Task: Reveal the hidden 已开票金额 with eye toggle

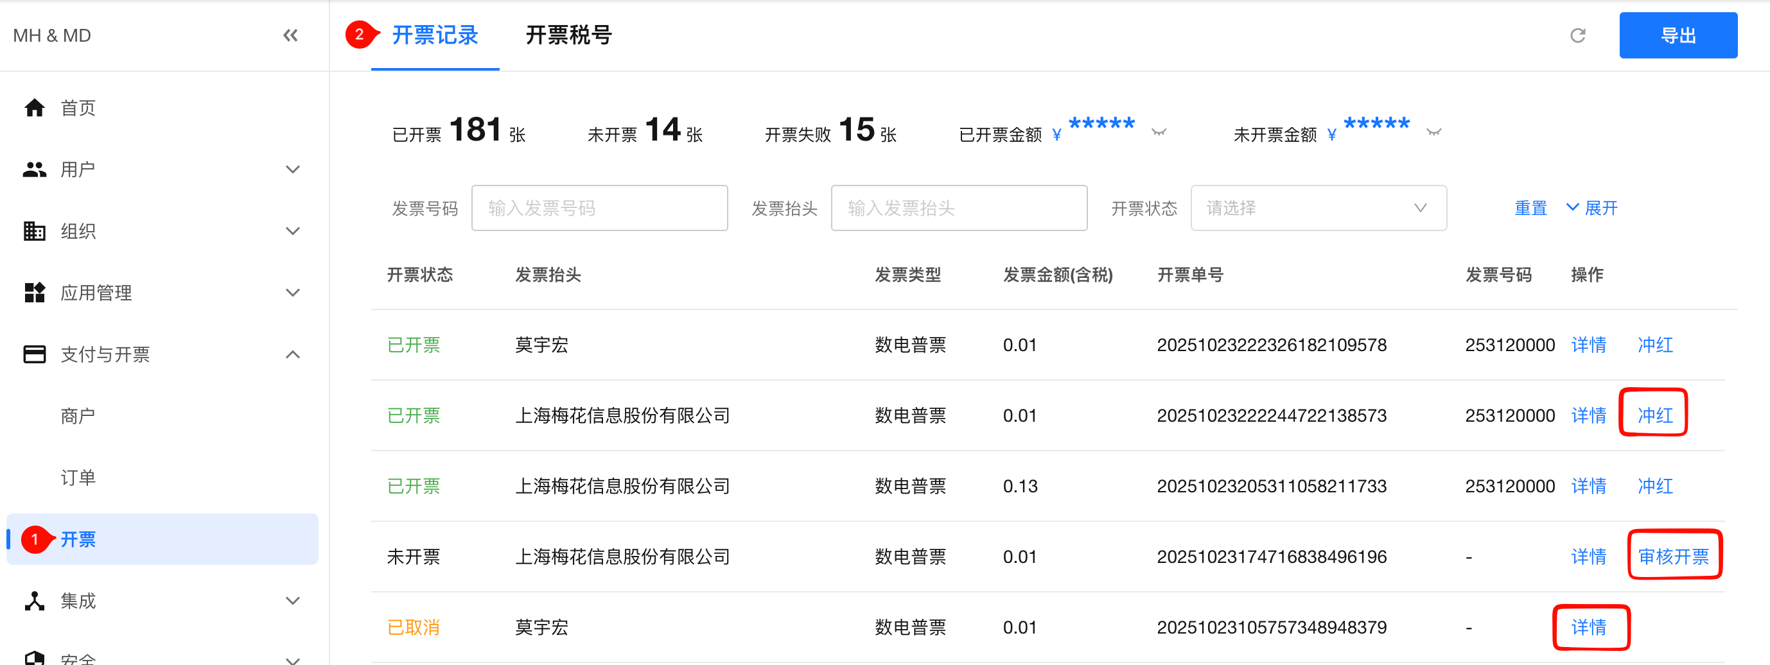Action: click(x=1159, y=133)
